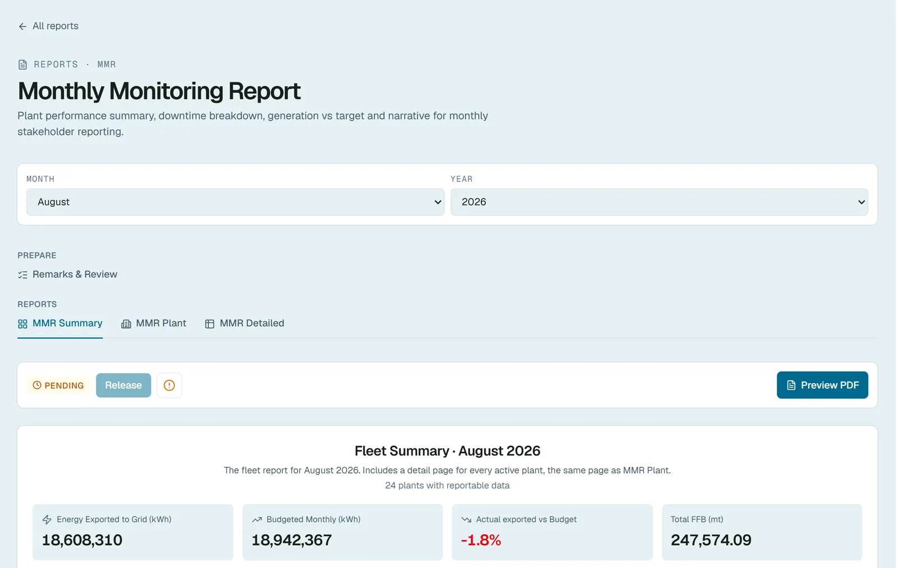
Task: Click the Monthly Monitoring Report title
Action: click(x=159, y=91)
